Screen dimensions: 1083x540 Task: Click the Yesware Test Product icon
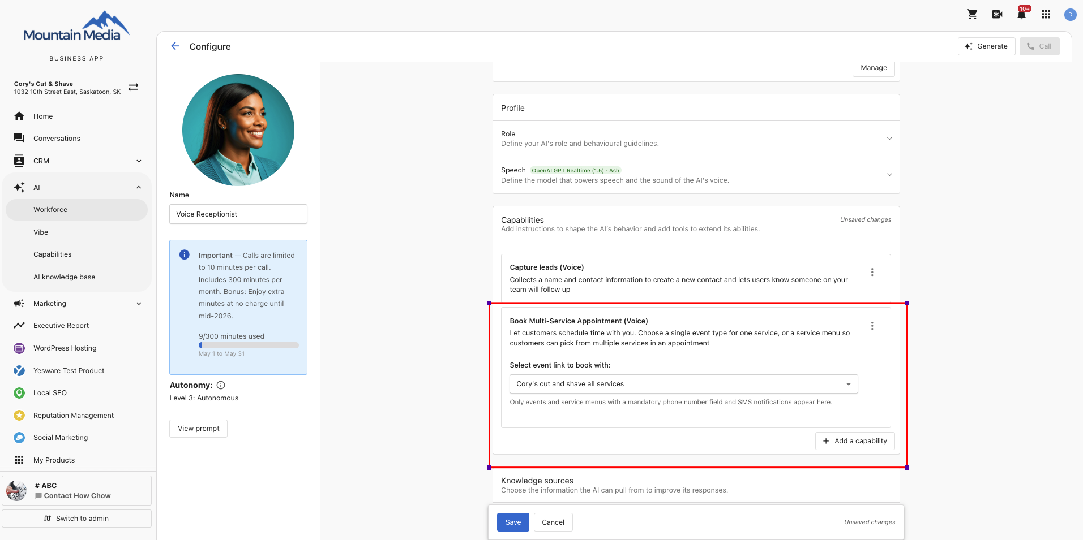[x=19, y=370]
